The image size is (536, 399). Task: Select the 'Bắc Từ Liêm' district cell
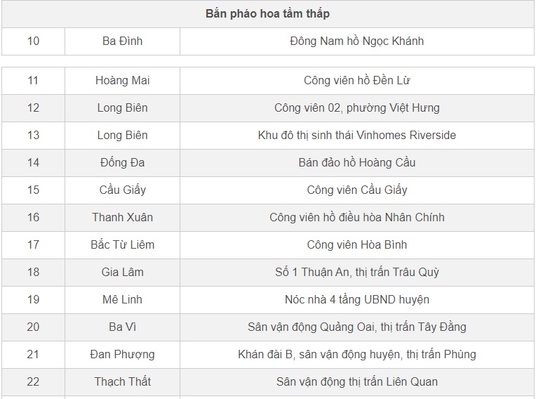pyautogui.click(x=122, y=244)
